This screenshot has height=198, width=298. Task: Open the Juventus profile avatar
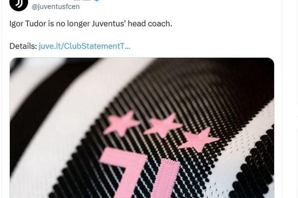[19, 3]
